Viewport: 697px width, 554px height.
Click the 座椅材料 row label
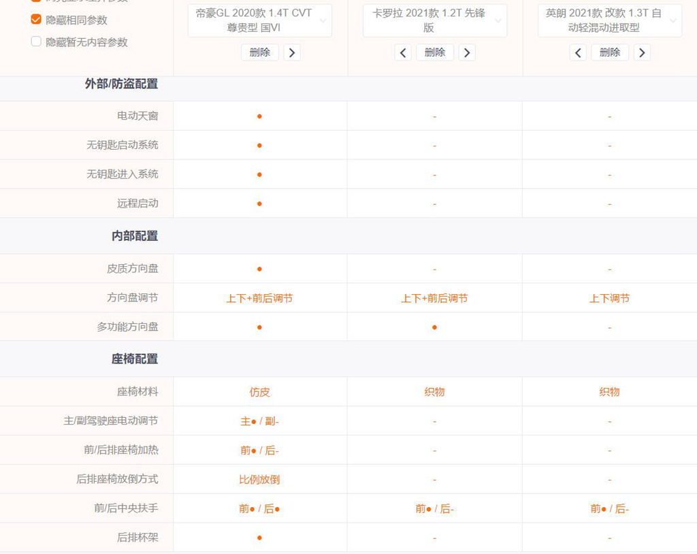click(x=137, y=391)
